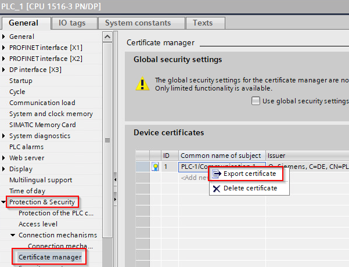Choose Export certificate from context menu
This screenshot has height=267, width=349.
pyautogui.click(x=250, y=174)
